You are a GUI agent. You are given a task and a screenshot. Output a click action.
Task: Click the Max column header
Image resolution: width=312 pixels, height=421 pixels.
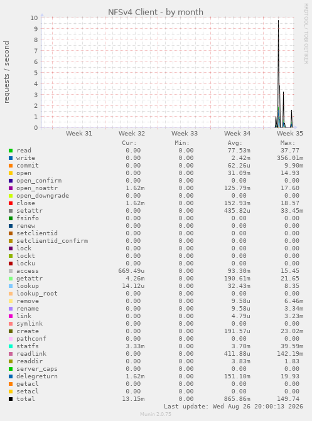coord(288,143)
